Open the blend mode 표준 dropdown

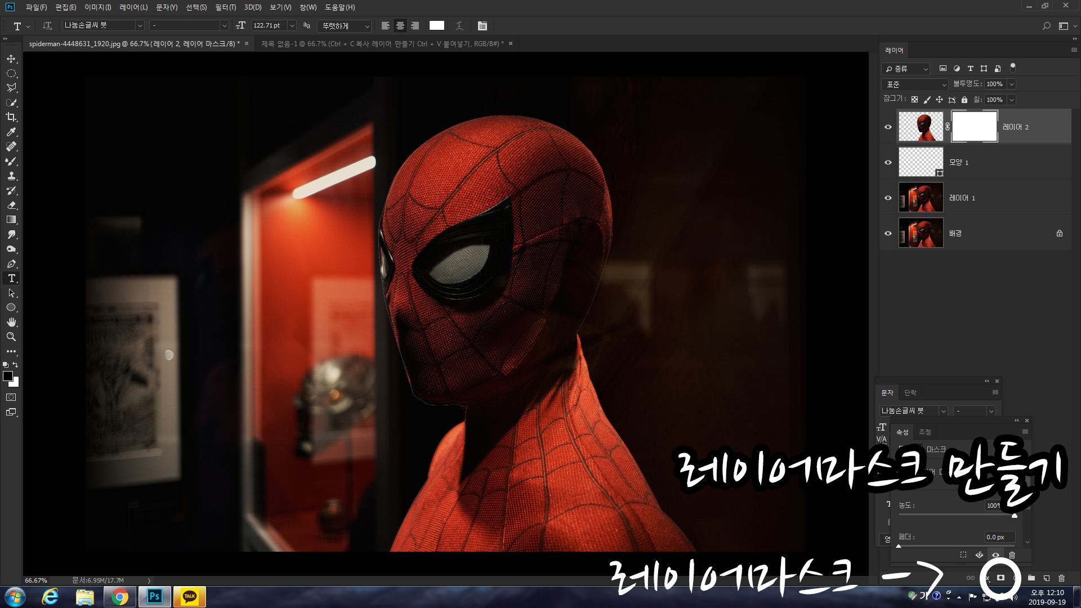(915, 84)
